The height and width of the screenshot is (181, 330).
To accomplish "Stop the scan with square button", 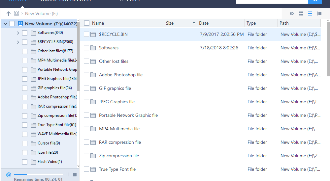I will click(x=75, y=174).
